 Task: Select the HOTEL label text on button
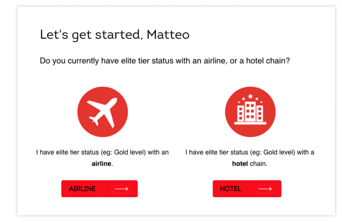click(x=230, y=189)
